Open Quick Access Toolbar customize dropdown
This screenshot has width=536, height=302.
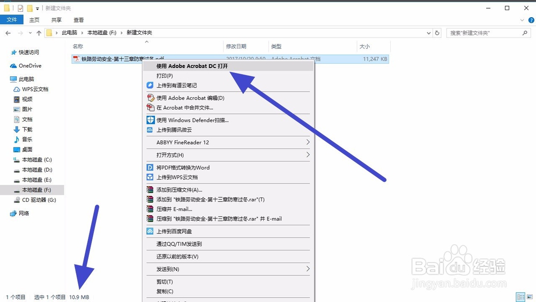38,8
